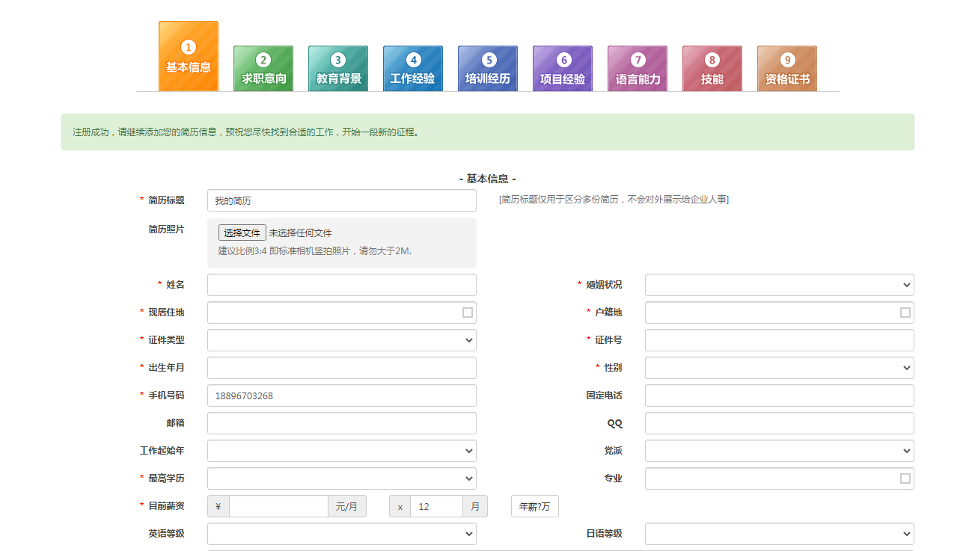Click the 注册成功 green notification message

click(x=488, y=132)
